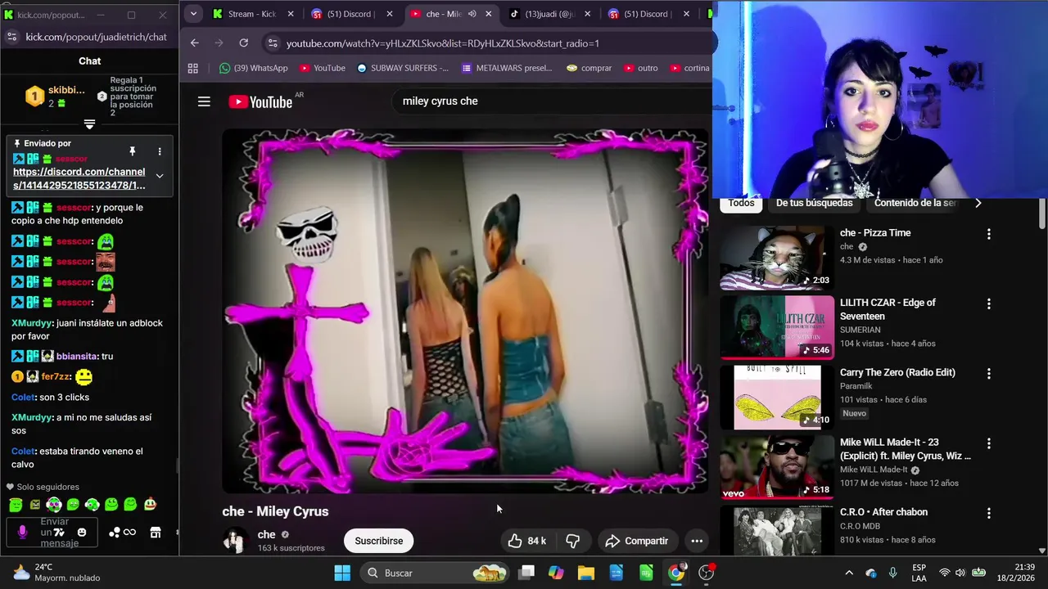Open the Windows Start menu
Image resolution: width=1048 pixels, height=589 pixels.
point(342,573)
